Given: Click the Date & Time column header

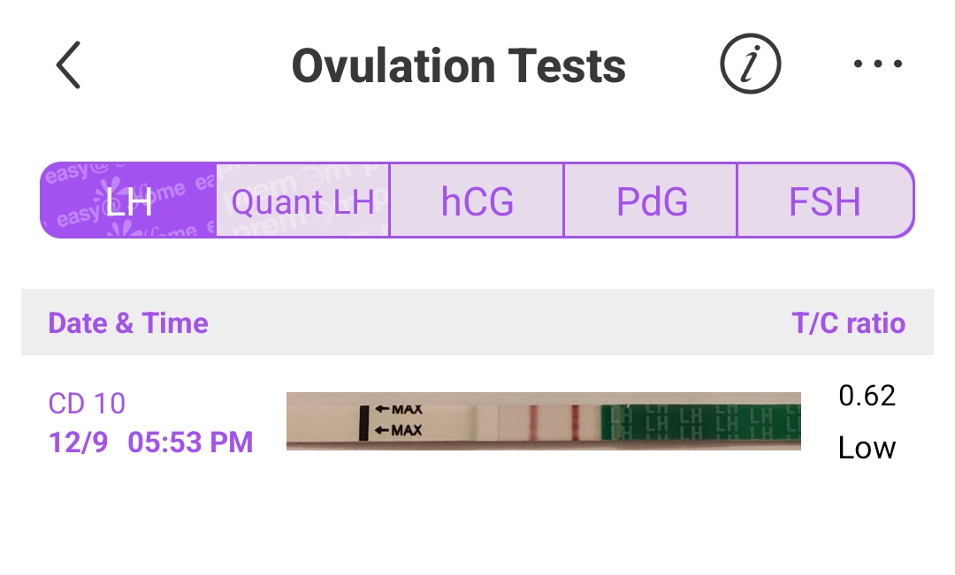Looking at the screenshot, I should point(128,323).
